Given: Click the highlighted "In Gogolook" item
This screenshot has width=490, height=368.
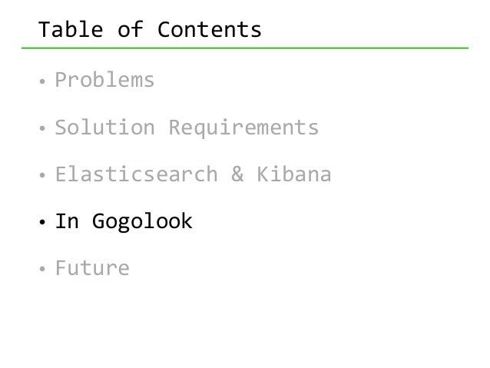Looking at the screenshot, I should point(123,223).
